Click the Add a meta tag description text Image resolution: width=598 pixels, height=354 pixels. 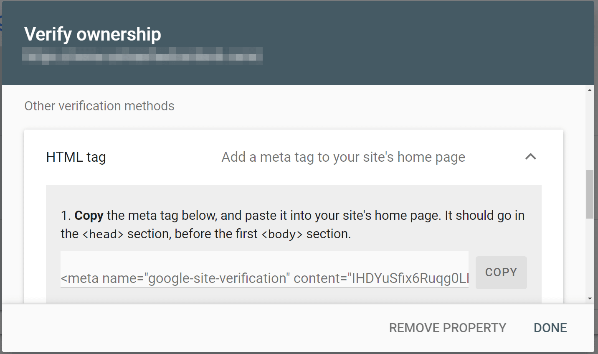(x=342, y=157)
